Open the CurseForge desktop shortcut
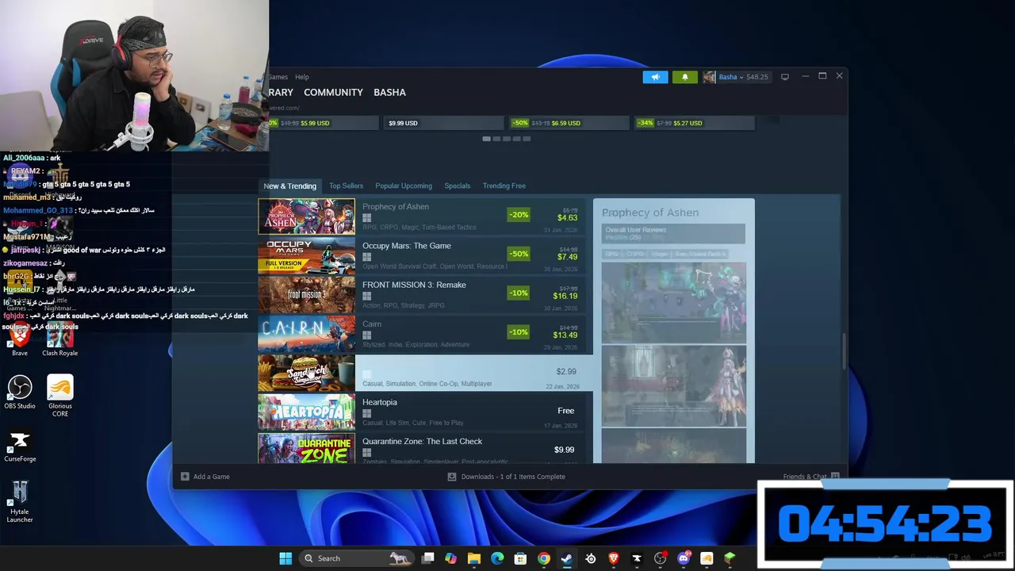Viewport: 1015px width, 571px height. pyautogui.click(x=20, y=446)
